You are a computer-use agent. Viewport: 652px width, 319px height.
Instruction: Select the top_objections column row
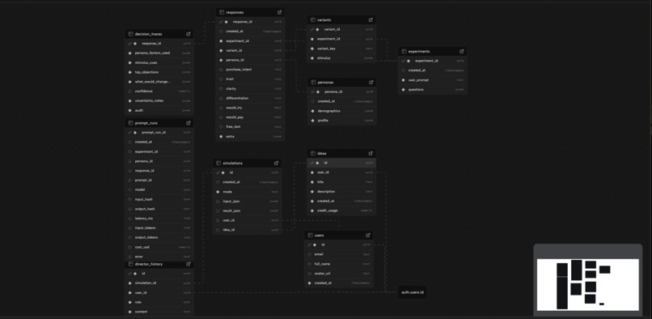click(159, 72)
